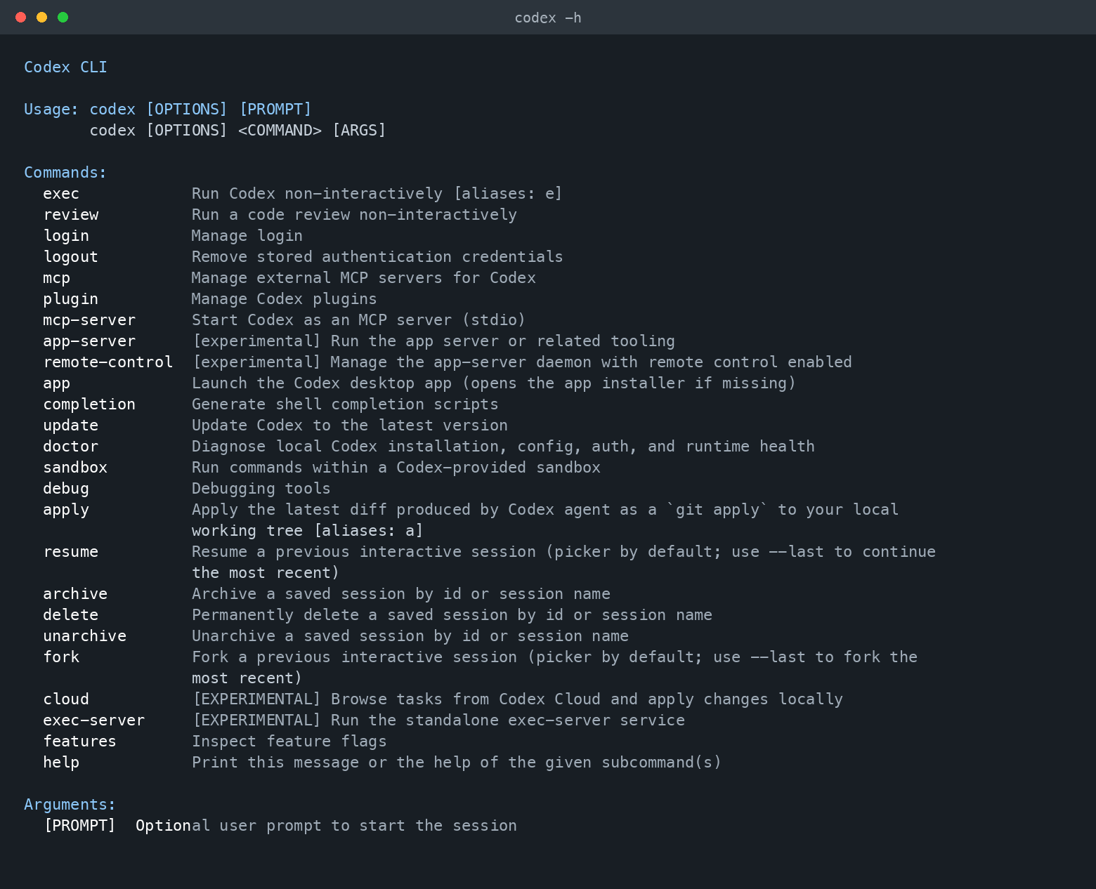
Task: Click the 'cloud' command name
Action: 66,699
